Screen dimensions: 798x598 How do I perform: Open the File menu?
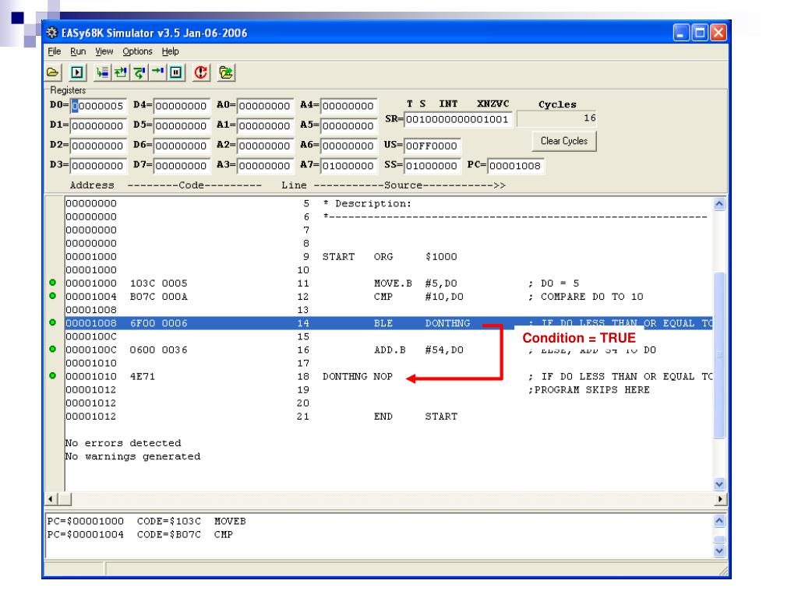(x=54, y=51)
